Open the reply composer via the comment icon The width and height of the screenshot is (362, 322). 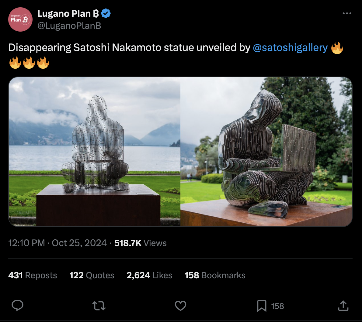tap(17, 306)
